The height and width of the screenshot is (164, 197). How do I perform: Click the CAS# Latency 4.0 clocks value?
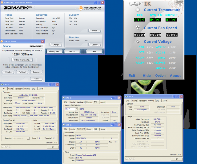(x=157, y=125)
